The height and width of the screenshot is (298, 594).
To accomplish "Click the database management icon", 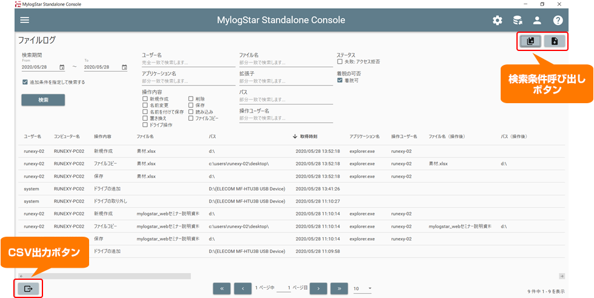I will click(x=518, y=21).
